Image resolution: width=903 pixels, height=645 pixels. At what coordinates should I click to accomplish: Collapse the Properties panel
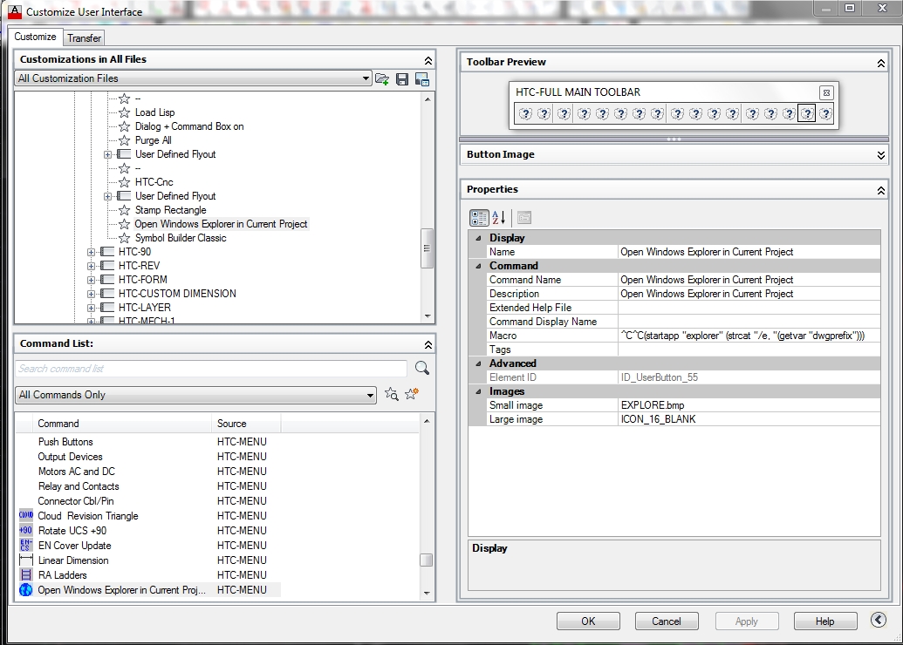[880, 191]
